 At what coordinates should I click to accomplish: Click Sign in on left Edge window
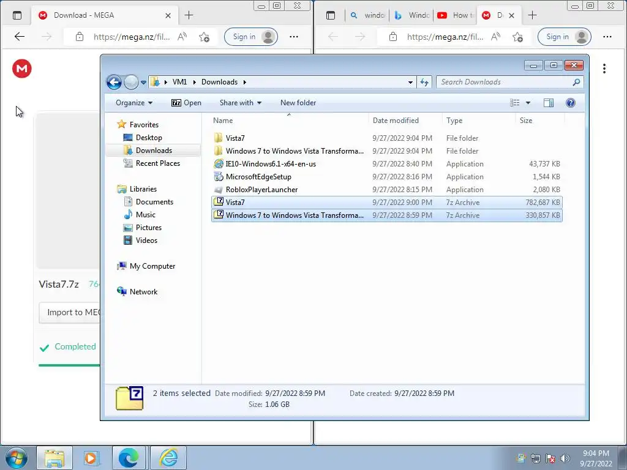click(x=250, y=37)
